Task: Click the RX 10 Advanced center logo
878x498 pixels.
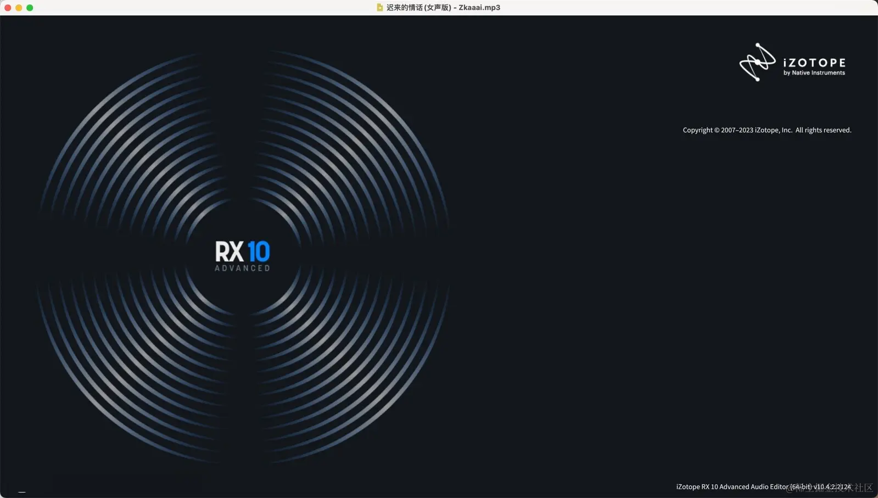Action: click(242, 256)
